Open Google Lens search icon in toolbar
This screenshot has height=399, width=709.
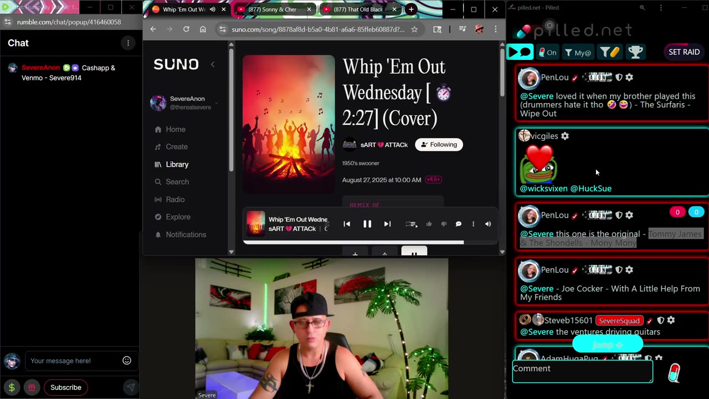[x=438, y=29]
